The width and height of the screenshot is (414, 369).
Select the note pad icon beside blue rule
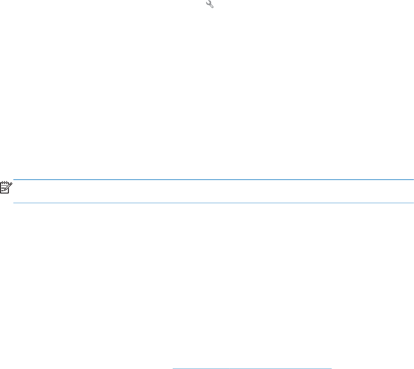[6, 187]
